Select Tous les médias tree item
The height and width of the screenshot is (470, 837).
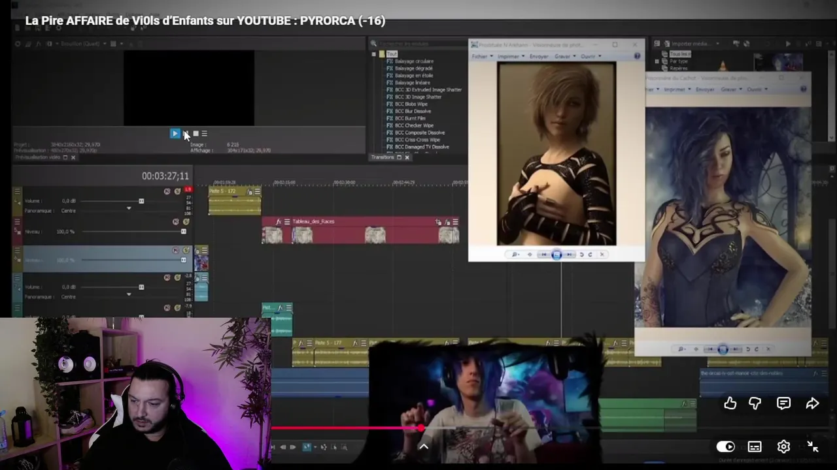pyautogui.click(x=680, y=54)
